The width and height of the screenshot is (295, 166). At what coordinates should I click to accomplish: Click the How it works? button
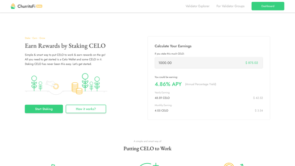[x=86, y=109]
